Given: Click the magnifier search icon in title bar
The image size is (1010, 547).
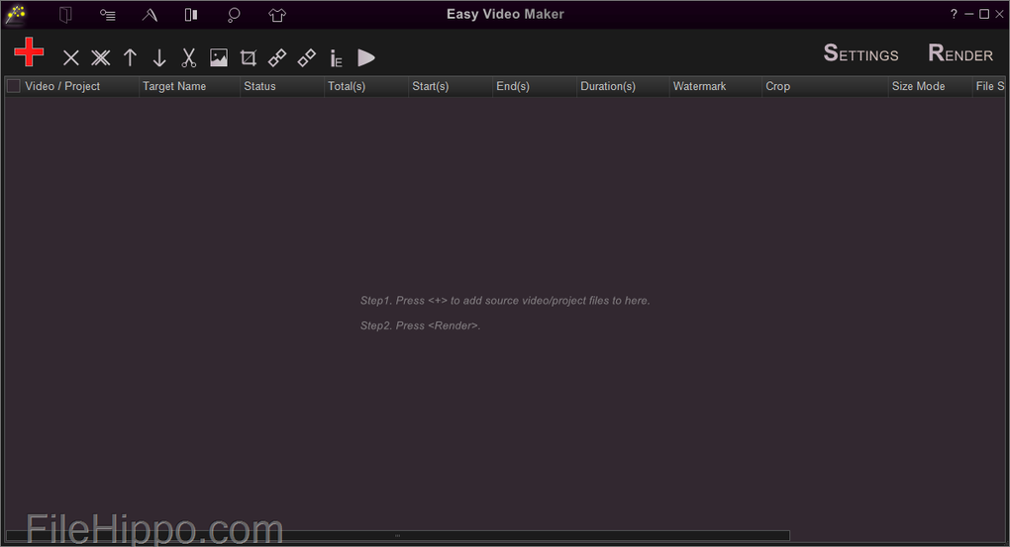Looking at the screenshot, I should (234, 15).
